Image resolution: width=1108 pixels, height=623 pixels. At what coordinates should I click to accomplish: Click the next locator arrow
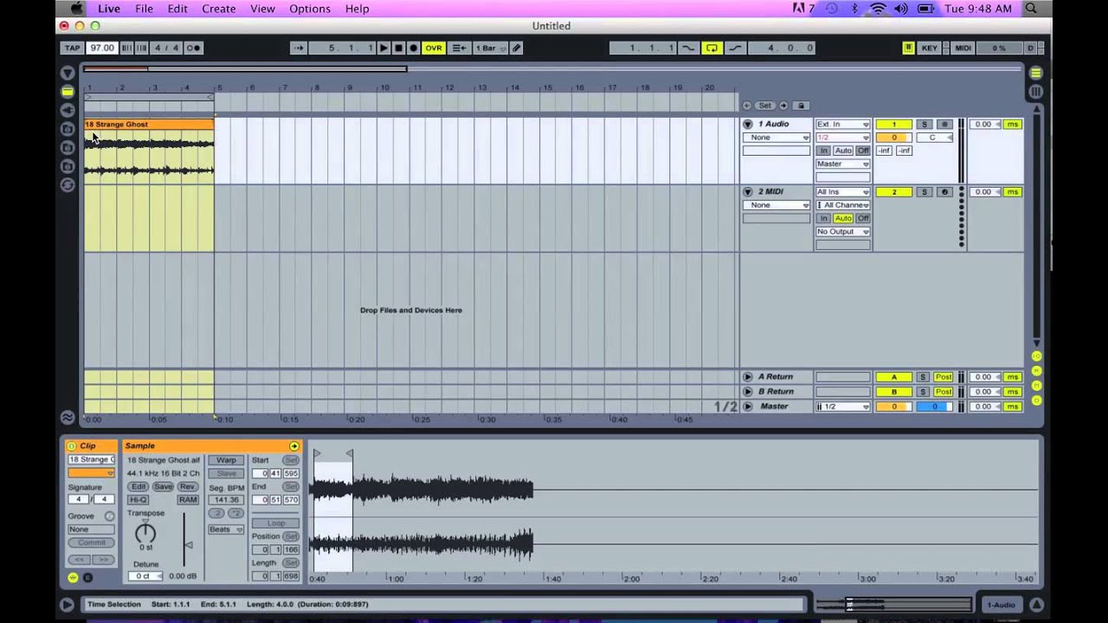coord(783,106)
